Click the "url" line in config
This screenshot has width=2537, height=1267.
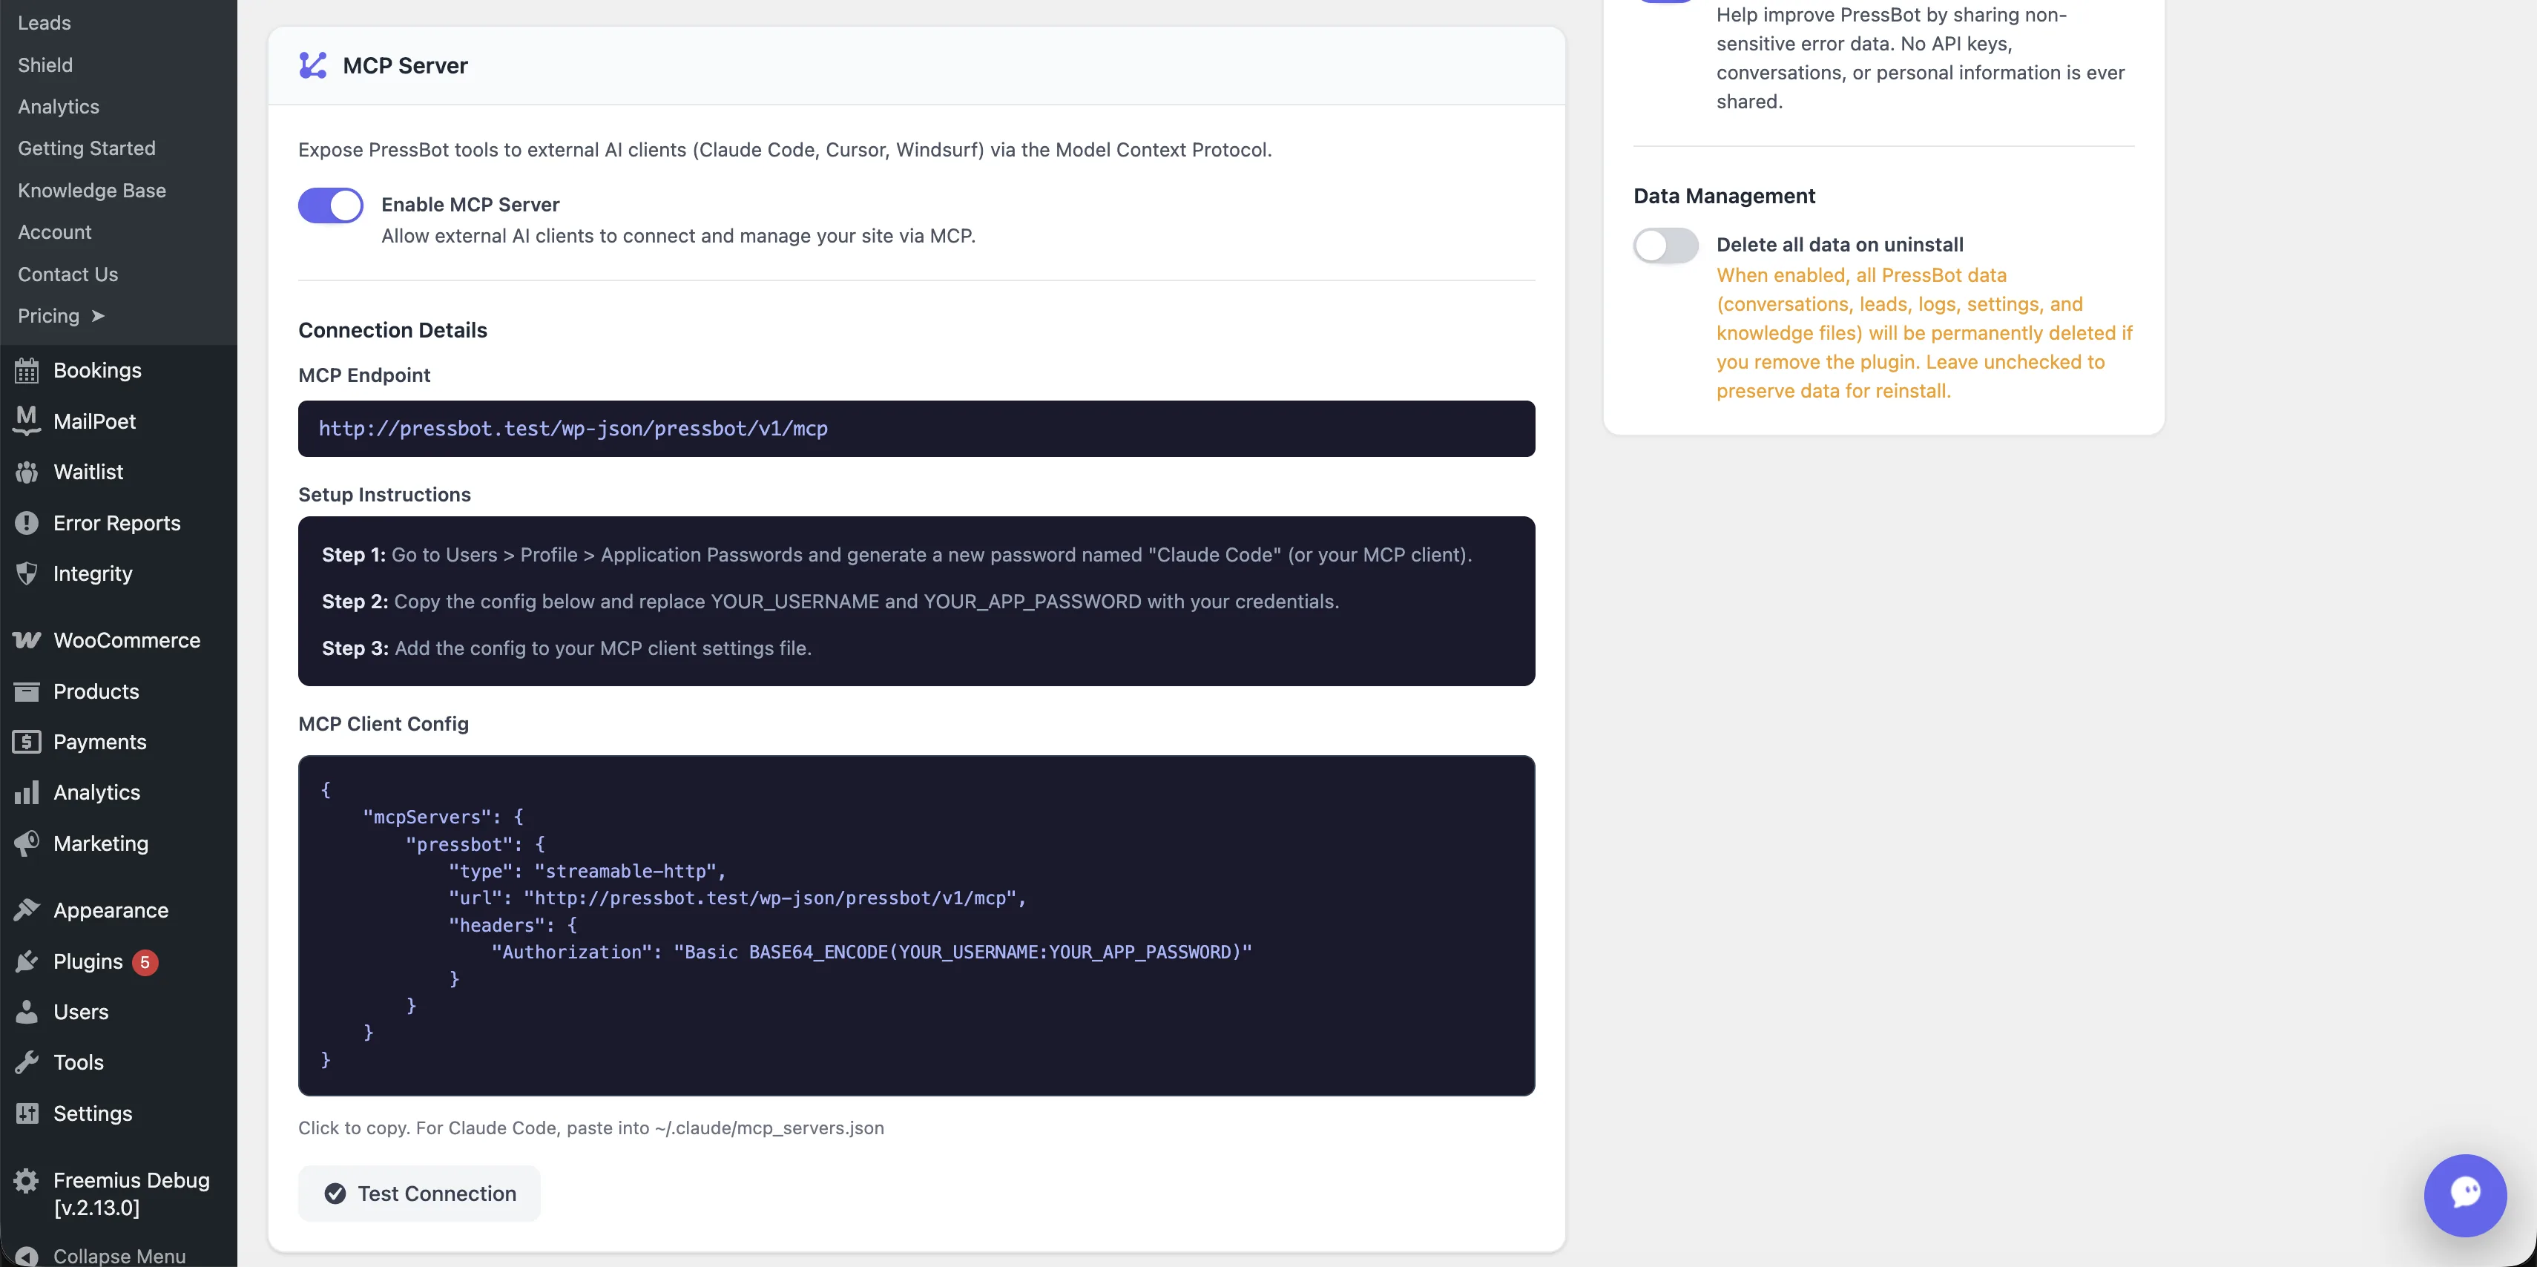tap(737, 898)
